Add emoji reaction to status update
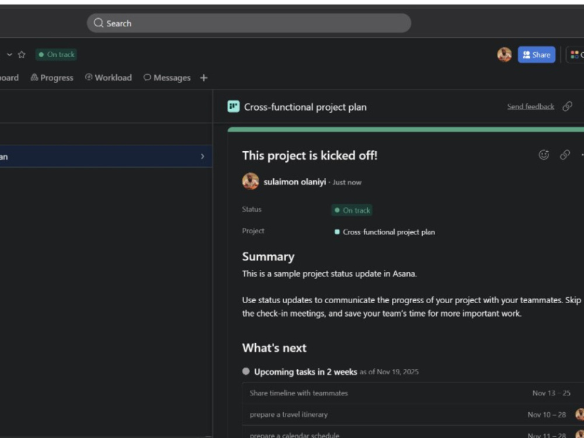584x438 pixels. click(544, 155)
